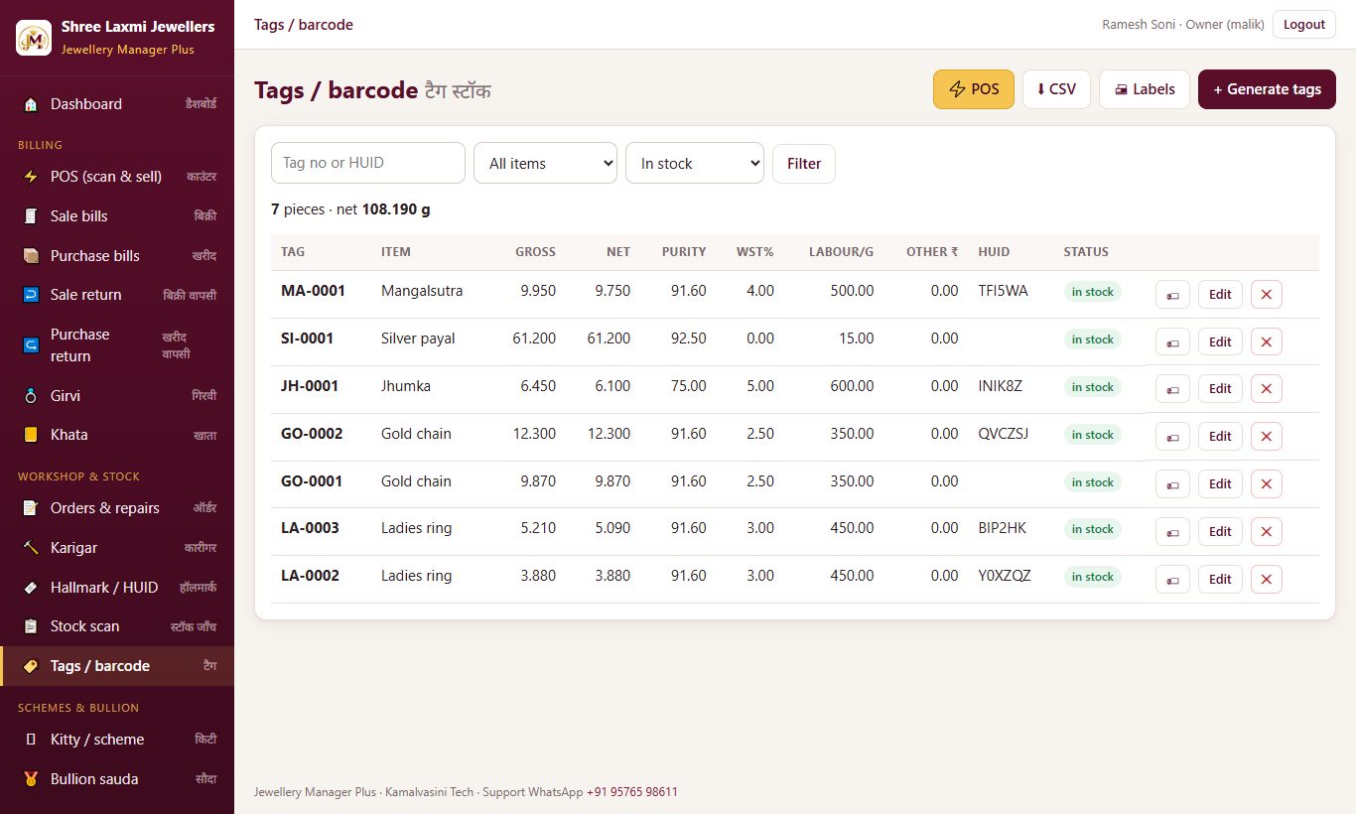Open Purchase bills section
The width and height of the screenshot is (1356, 814).
[x=117, y=256]
